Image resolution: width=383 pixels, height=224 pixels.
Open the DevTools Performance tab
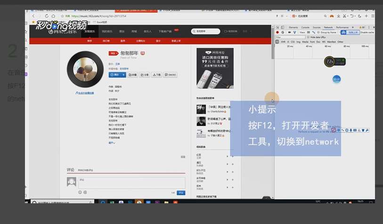tap(342, 27)
